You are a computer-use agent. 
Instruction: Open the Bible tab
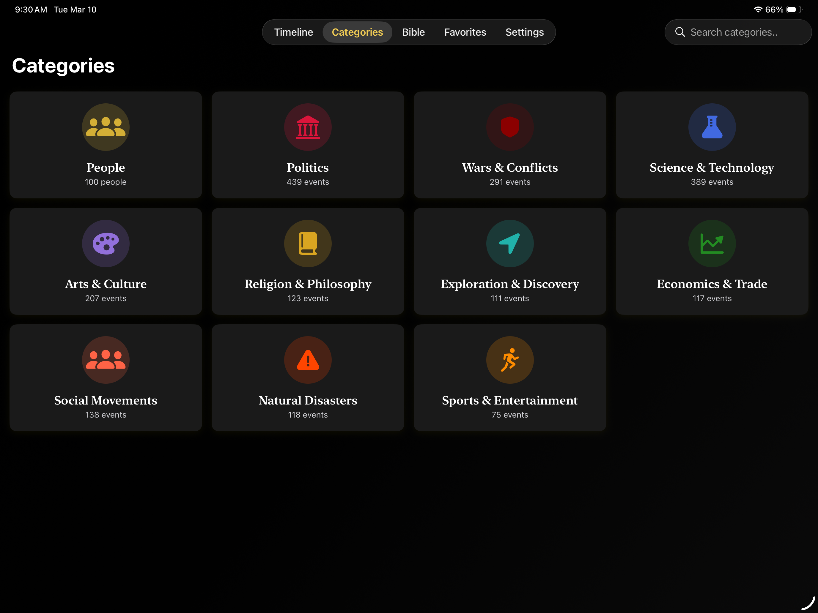coord(413,32)
